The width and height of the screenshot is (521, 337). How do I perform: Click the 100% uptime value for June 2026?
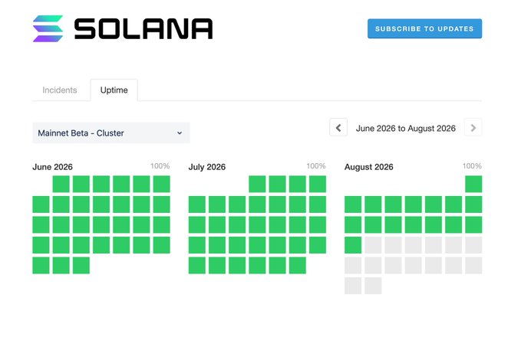[160, 166]
